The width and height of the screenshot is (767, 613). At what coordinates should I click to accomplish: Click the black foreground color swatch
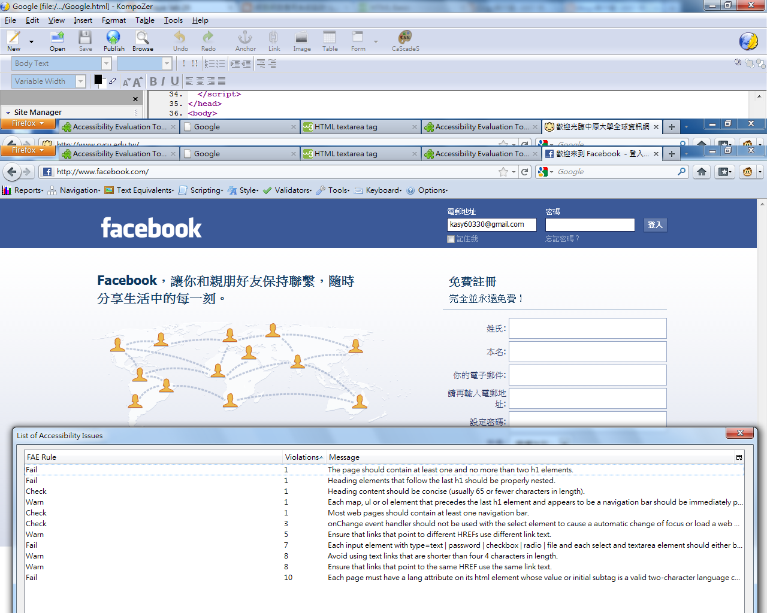click(x=98, y=79)
